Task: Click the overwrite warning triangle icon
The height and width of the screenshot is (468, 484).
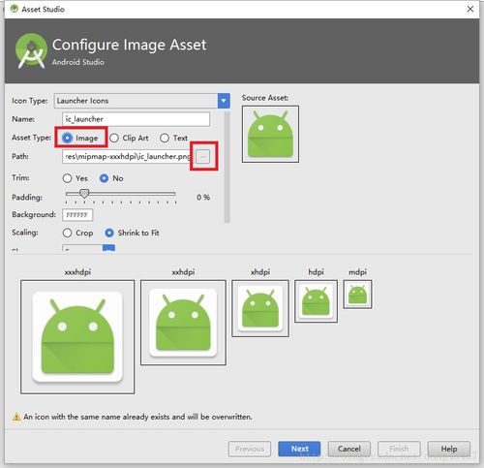Action: (x=16, y=417)
